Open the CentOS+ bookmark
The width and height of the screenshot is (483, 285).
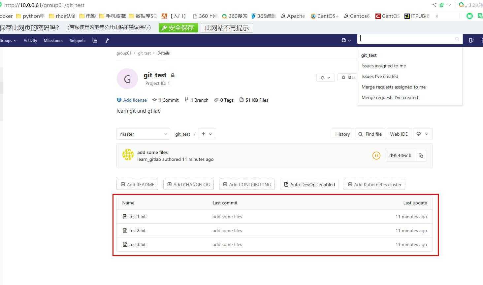325,16
